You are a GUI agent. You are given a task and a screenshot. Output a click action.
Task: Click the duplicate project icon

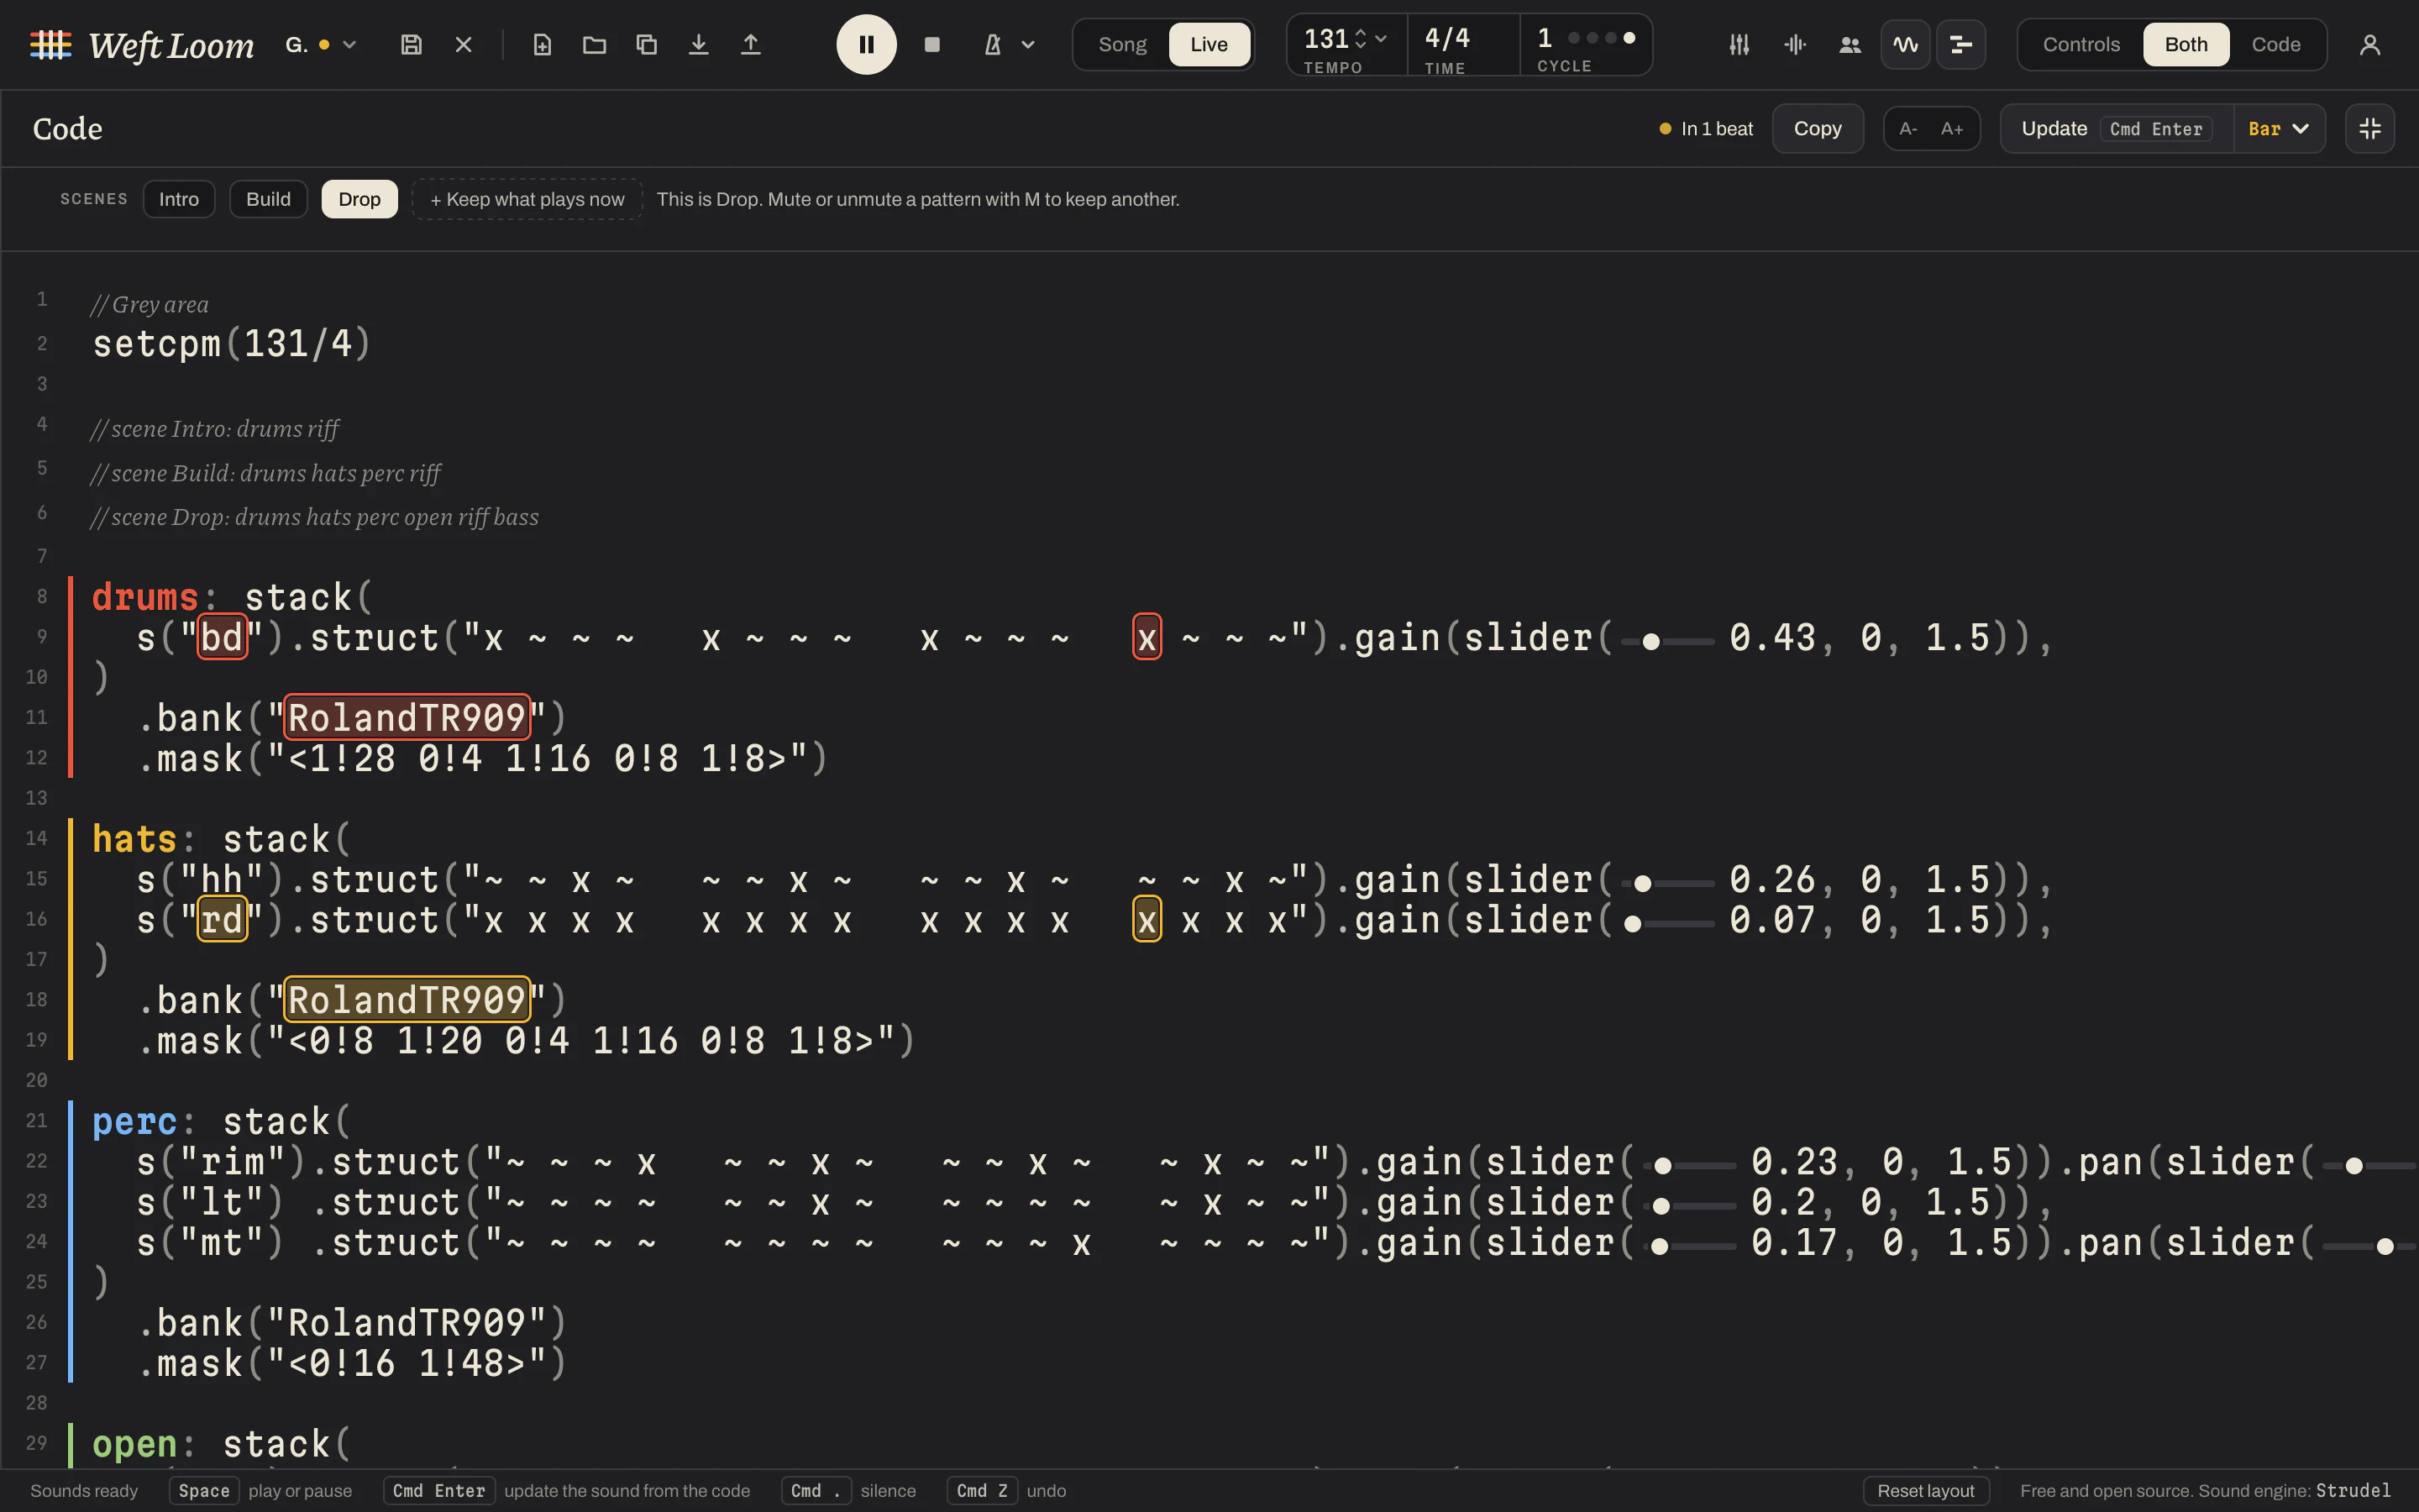647,44
